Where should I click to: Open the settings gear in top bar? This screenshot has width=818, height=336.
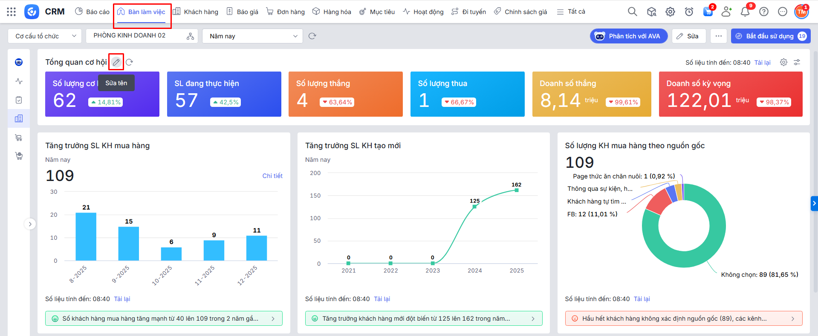pyautogui.click(x=670, y=12)
